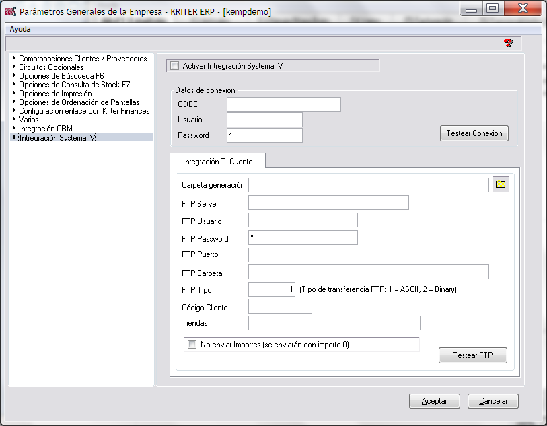This screenshot has width=547, height=426.
Task: Enable Activar Intregración Systema IV checkbox
Action: point(174,65)
